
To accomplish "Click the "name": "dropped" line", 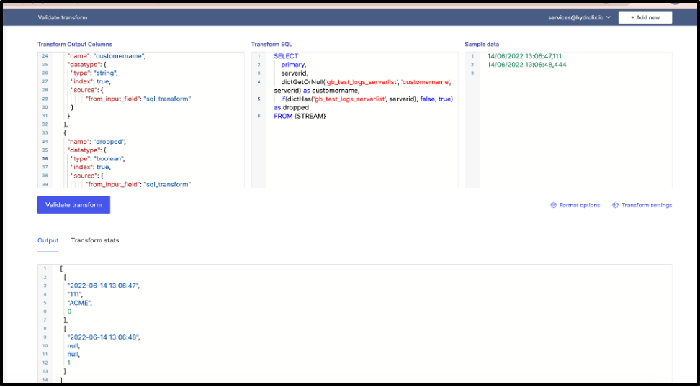I will (97, 142).
